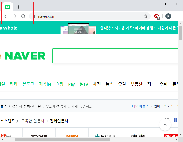Image resolution: width=183 pixels, height=142 pixels.
Task: Minimize the Chrome window
Action: pos(152,4)
